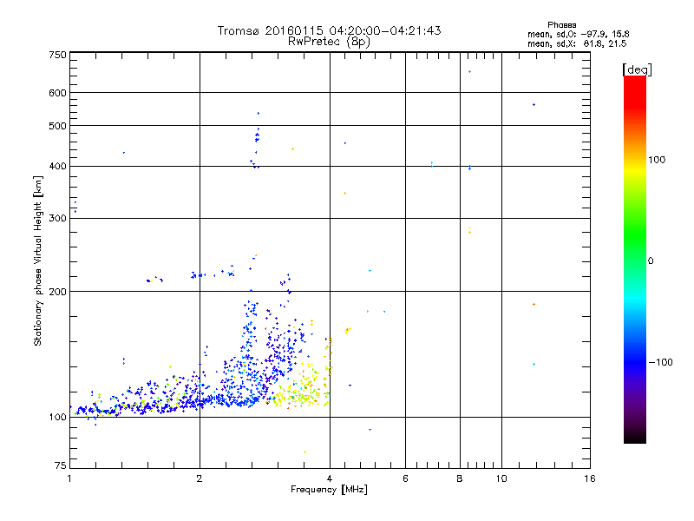This screenshot has height=521, width=694.
Task: Click the x-axis label 'Frequency [MHz]'
Action: [329, 490]
